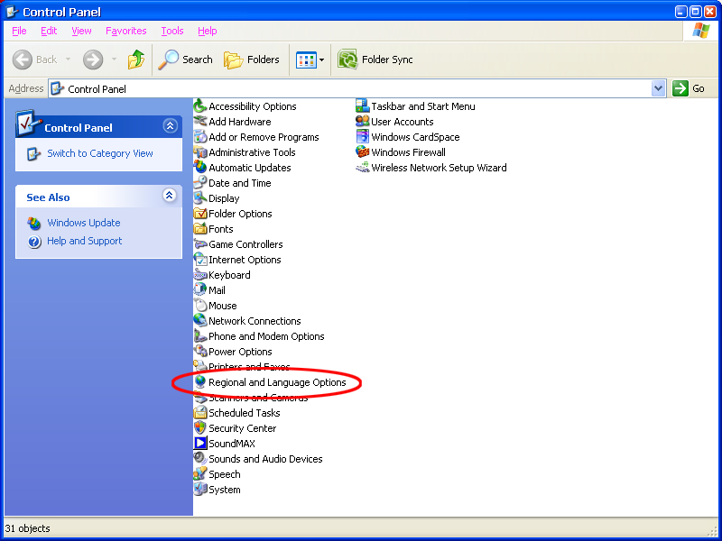Open the Tools menu
The width and height of the screenshot is (722, 541).
(171, 31)
